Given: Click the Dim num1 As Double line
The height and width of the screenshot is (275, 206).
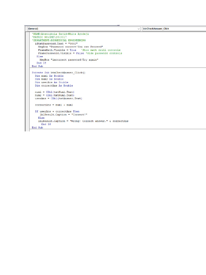Looking at the screenshot, I should (49, 76).
